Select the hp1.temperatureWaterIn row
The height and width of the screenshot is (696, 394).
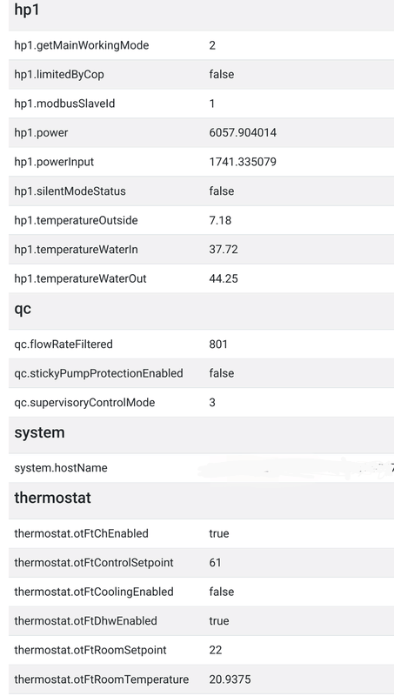coord(201,250)
